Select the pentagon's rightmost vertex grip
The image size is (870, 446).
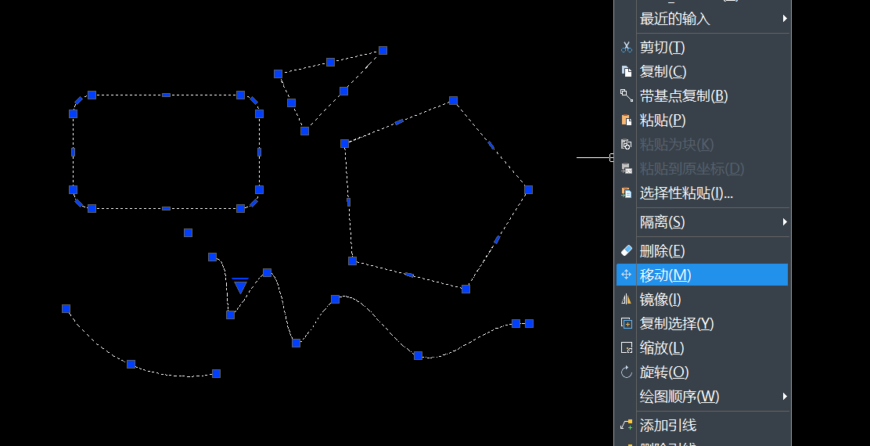click(528, 189)
